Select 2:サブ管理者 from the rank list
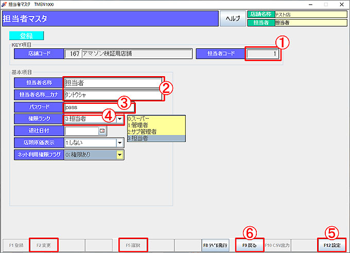This screenshot has height=253, width=350. pyautogui.click(x=156, y=132)
